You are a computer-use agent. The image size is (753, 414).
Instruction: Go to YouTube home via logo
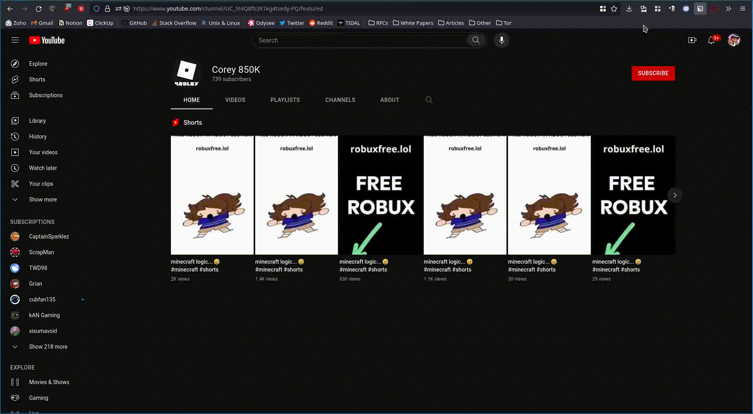pyautogui.click(x=47, y=40)
